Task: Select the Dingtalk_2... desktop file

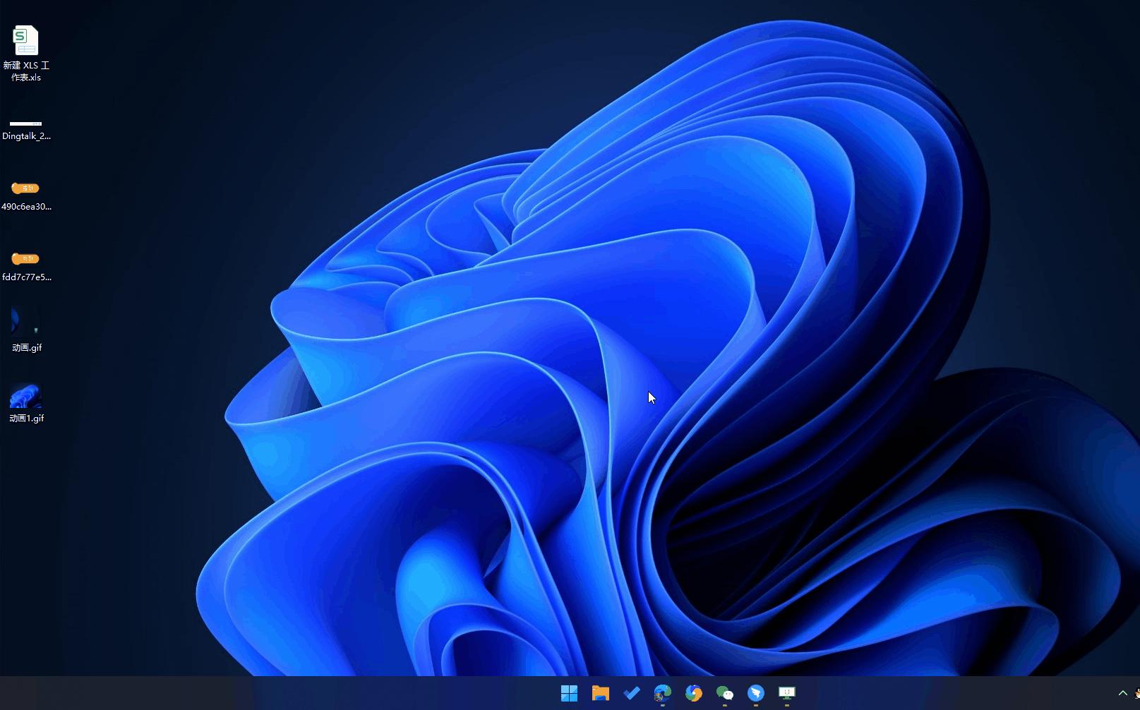Action: (x=26, y=124)
